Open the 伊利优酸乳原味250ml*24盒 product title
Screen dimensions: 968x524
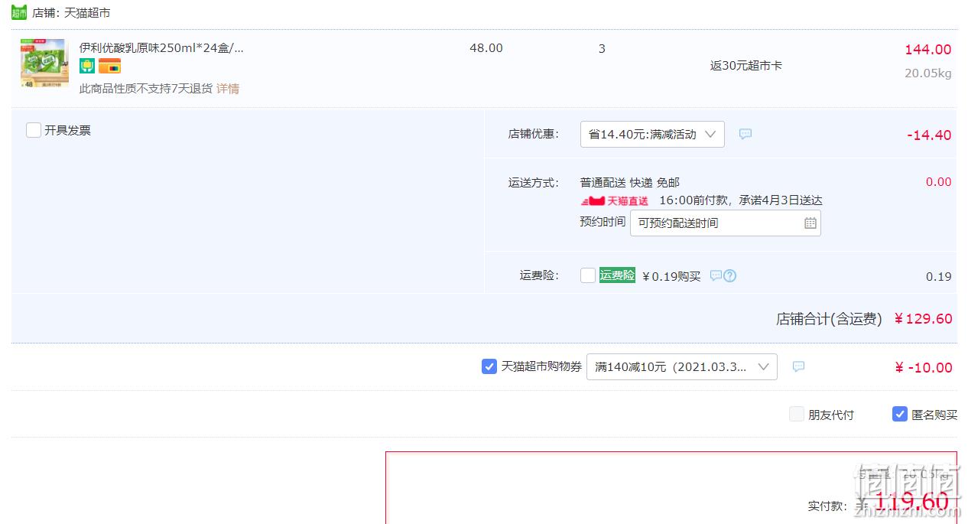pos(161,47)
